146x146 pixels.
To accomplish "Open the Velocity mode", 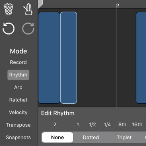I will pyautogui.click(x=18, y=112).
